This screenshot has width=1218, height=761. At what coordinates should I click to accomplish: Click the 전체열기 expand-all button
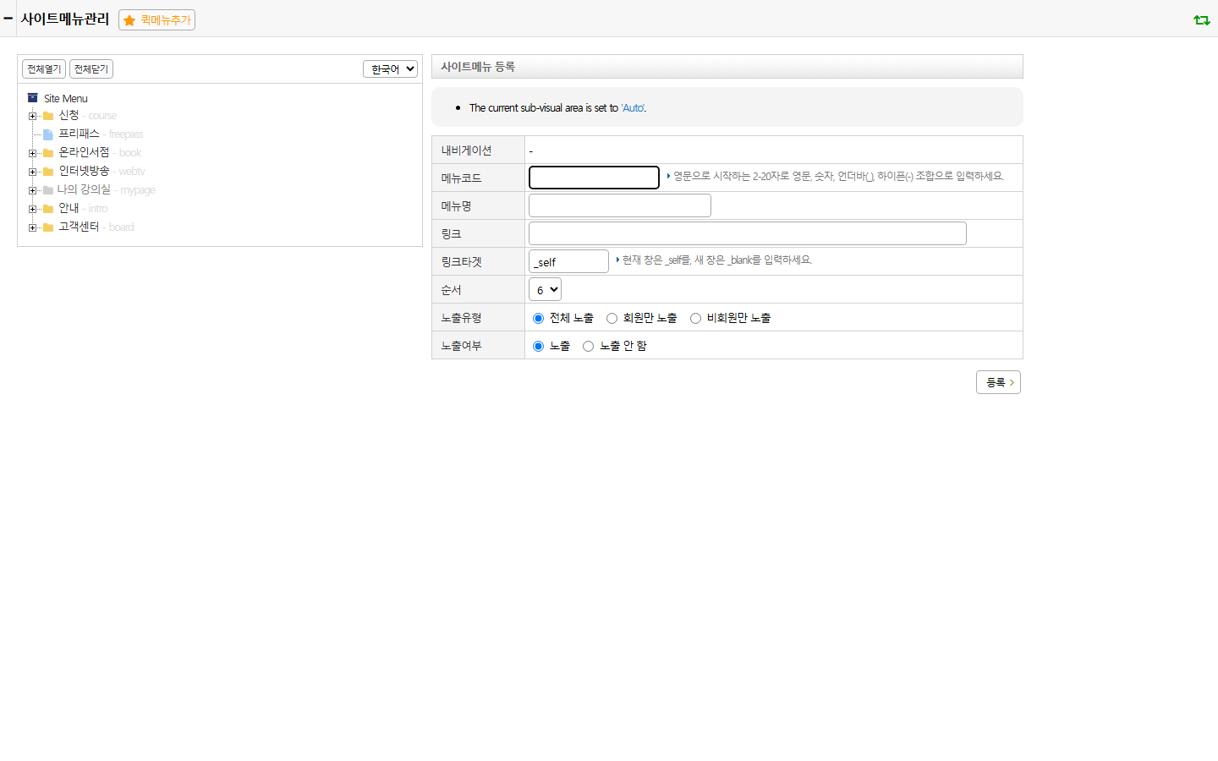(44, 68)
